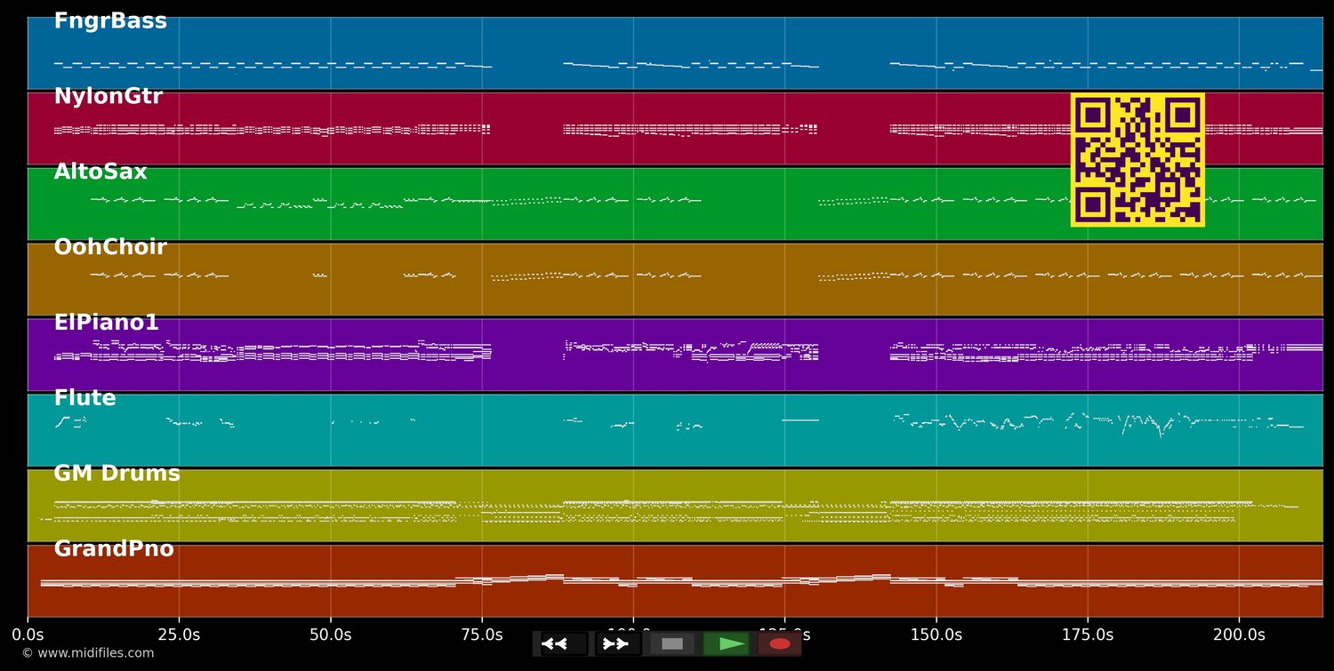The width and height of the screenshot is (1334, 671).
Task: Click the 150.0s timeline marker
Action: (936, 635)
